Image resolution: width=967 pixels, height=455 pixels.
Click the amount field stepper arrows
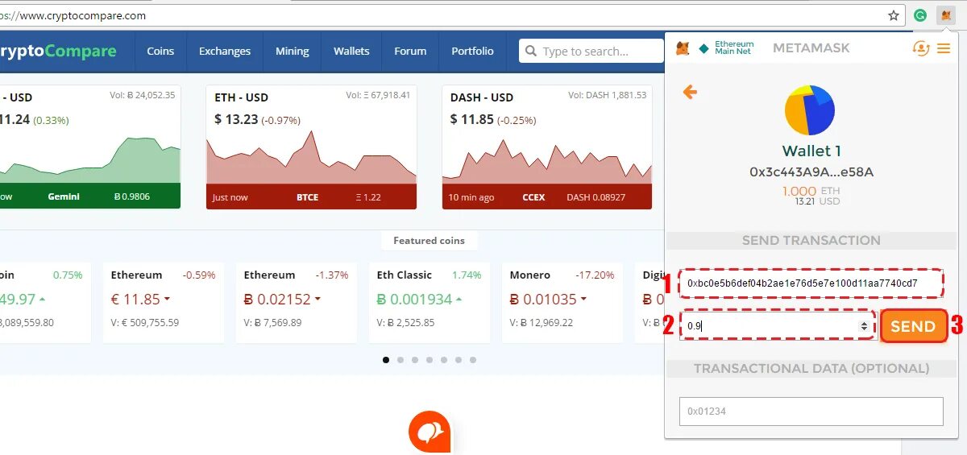tap(864, 326)
